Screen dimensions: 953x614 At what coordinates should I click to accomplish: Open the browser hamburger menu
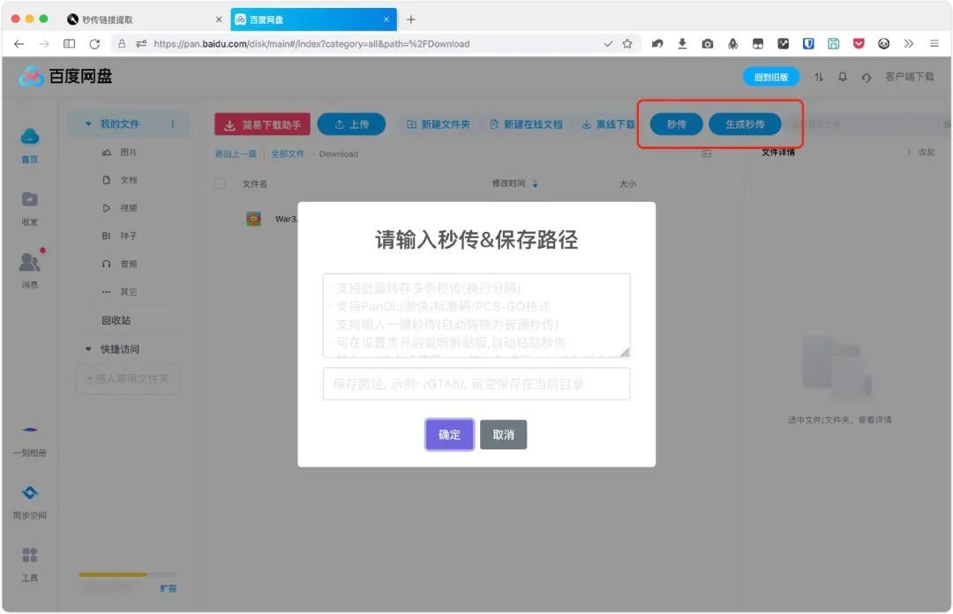click(x=934, y=44)
